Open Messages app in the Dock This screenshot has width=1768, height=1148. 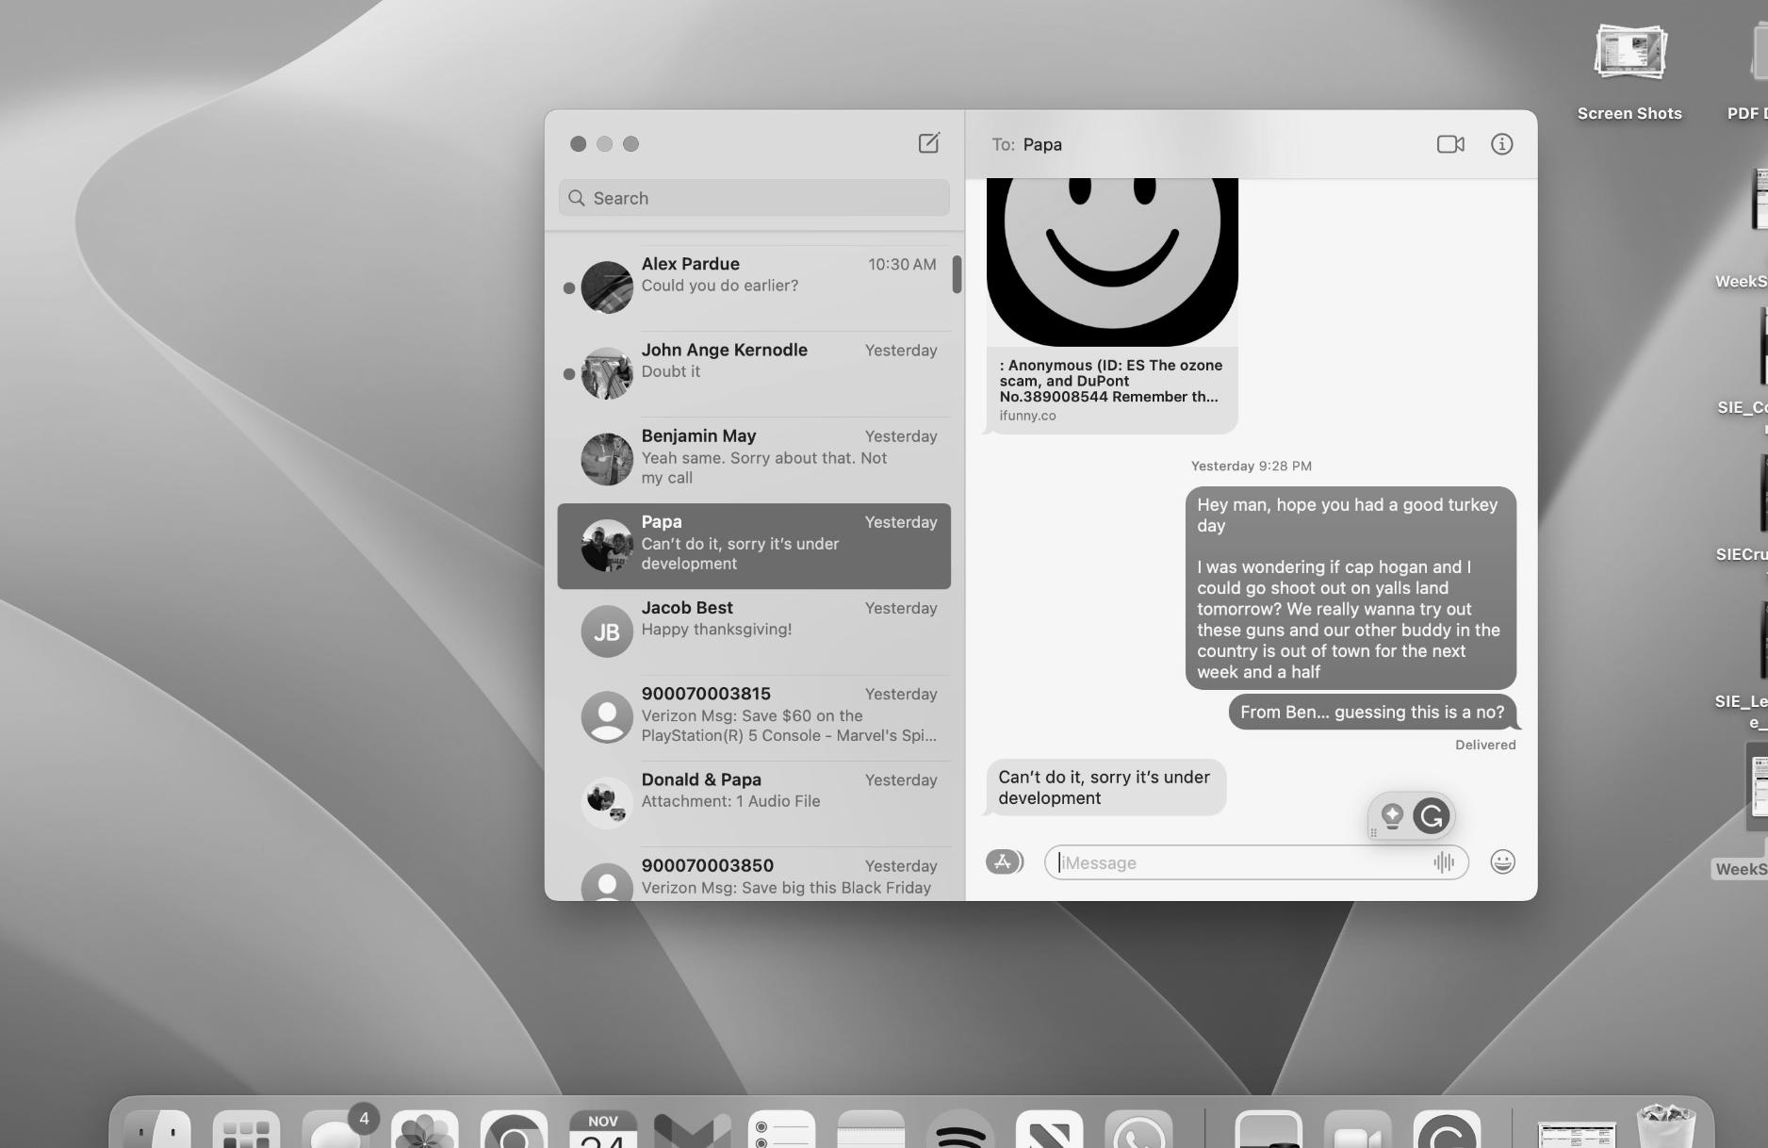[336, 1129]
